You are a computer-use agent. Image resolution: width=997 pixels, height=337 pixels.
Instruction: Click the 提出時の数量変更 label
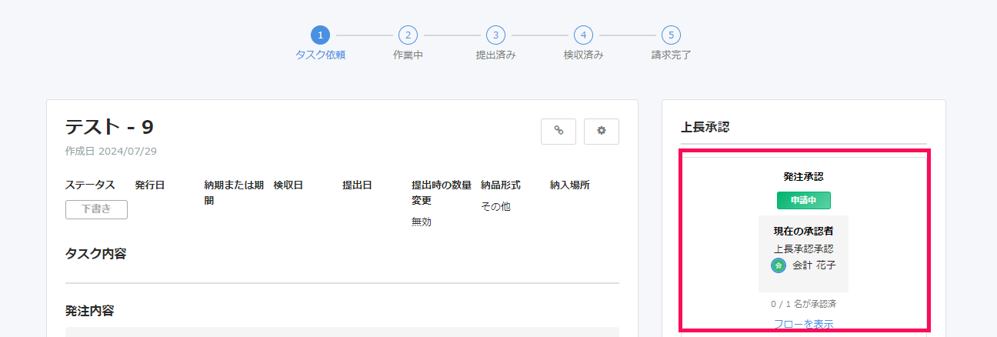(442, 192)
